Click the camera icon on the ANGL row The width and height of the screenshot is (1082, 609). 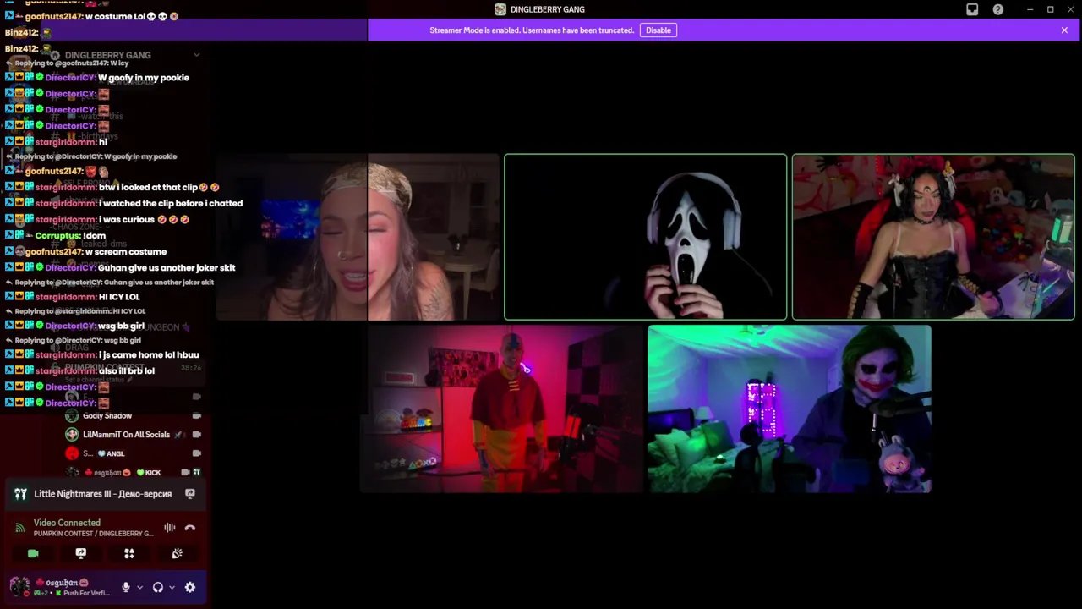[197, 453]
